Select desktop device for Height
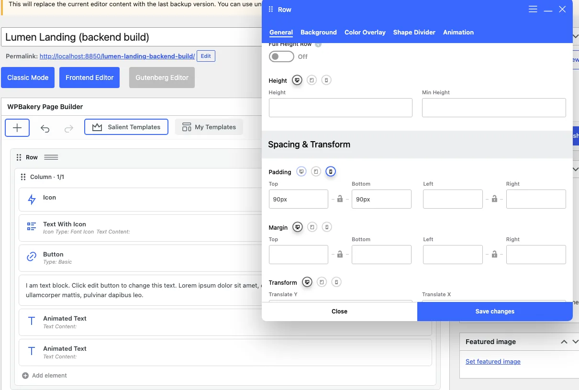 [297, 80]
